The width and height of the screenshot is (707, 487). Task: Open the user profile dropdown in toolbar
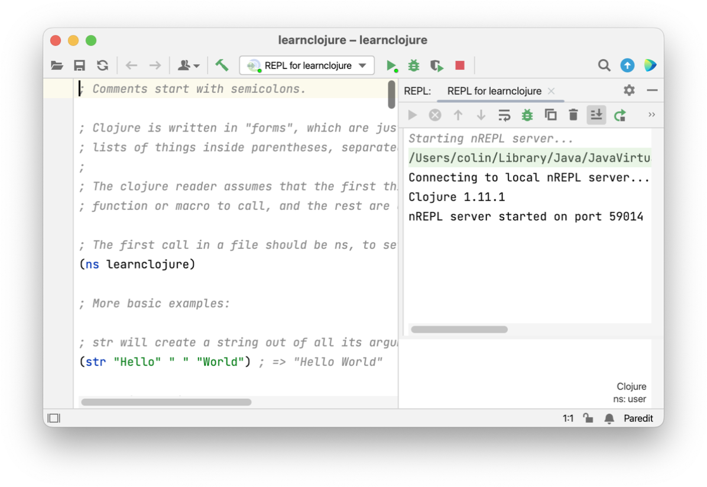click(x=189, y=66)
